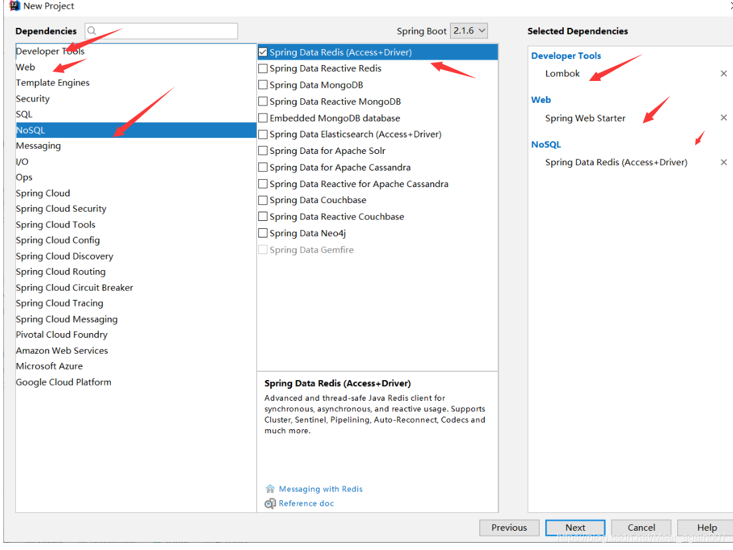Open Help for the dialog
The image size is (733, 550).
(705, 527)
